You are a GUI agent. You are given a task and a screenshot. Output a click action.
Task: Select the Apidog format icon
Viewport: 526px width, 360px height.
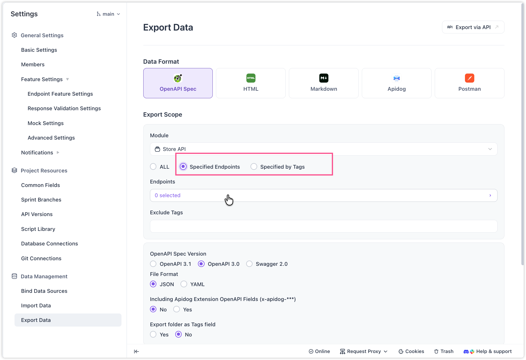(x=396, y=78)
